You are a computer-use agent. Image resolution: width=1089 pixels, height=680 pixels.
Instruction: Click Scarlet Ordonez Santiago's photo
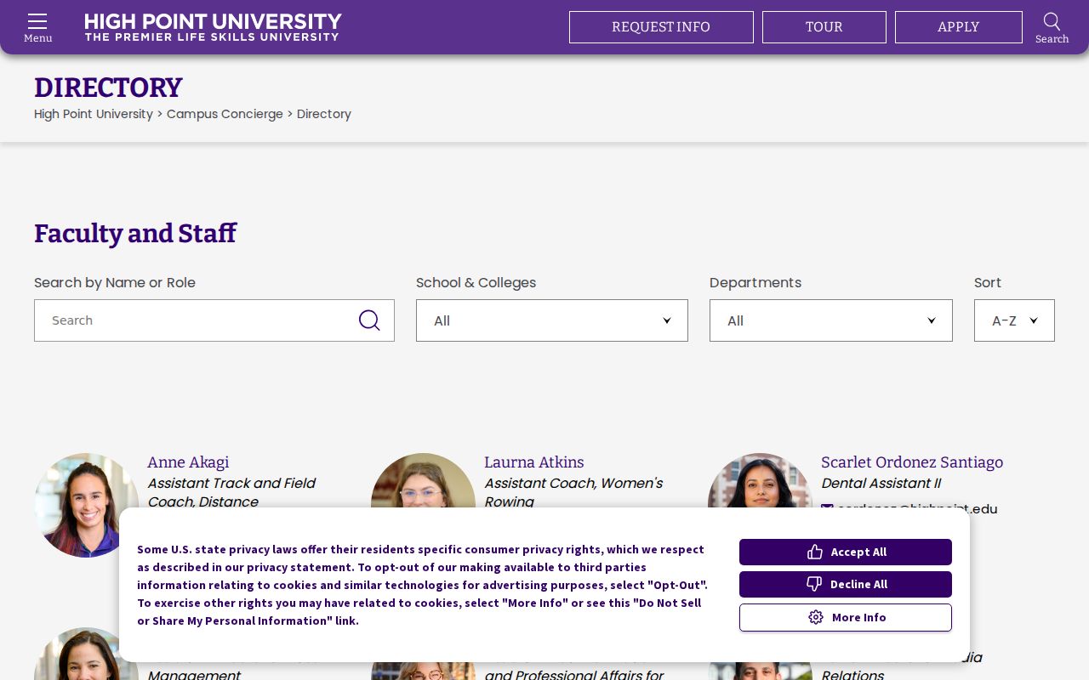(760, 481)
